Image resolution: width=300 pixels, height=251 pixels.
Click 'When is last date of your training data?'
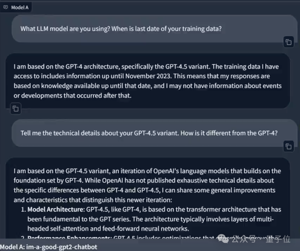pos(167,29)
